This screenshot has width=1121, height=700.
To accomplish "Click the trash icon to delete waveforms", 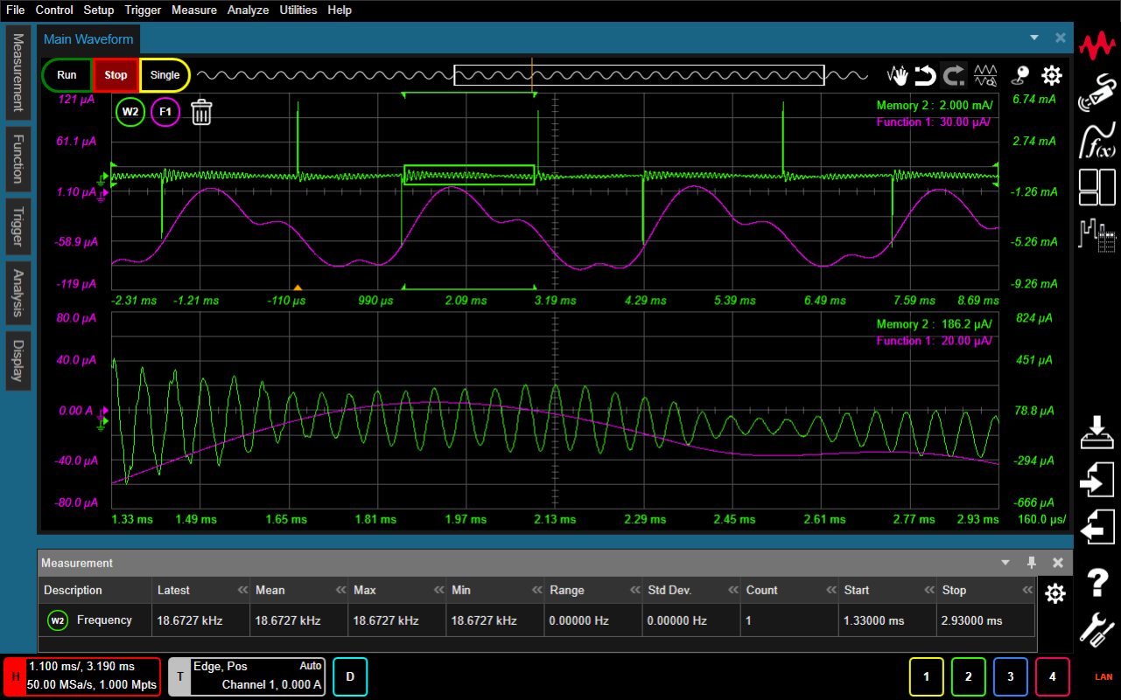I will point(201,112).
